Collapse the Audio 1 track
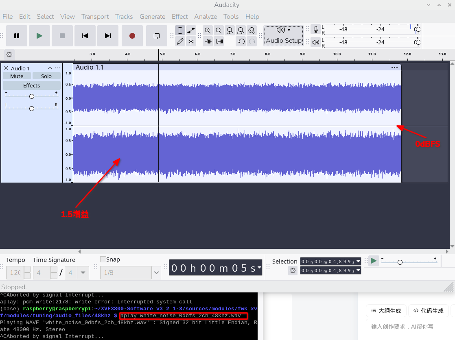The height and width of the screenshot is (340, 455). pos(50,68)
